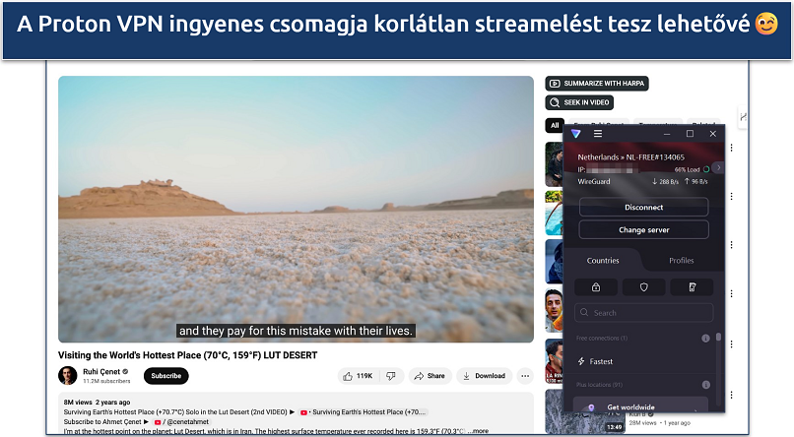Expand the Get worldwide coverage banner

[643, 406]
